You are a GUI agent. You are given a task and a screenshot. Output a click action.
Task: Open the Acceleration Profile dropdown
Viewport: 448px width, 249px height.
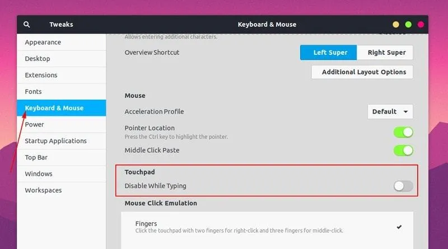[x=390, y=111]
